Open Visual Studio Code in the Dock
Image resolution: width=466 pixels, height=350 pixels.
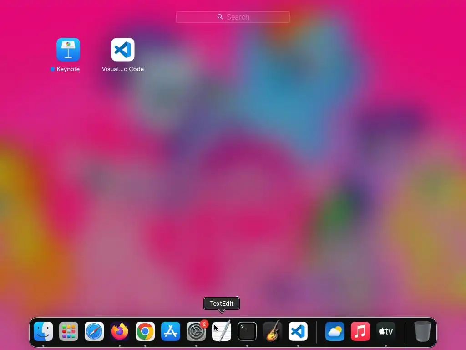(x=298, y=331)
